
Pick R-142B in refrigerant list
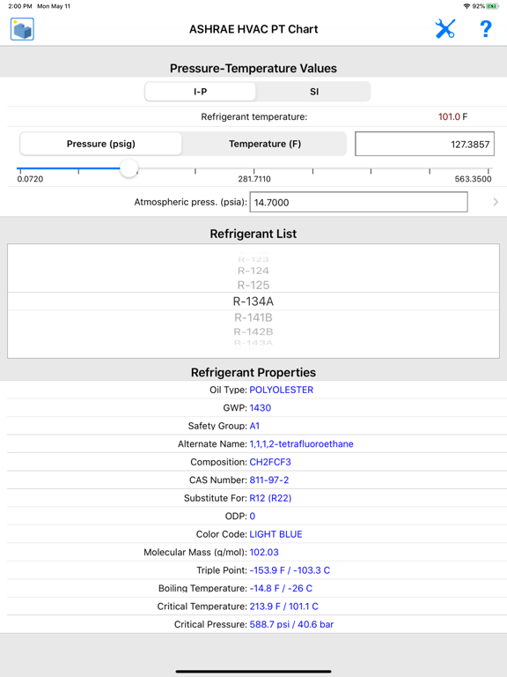tap(253, 331)
